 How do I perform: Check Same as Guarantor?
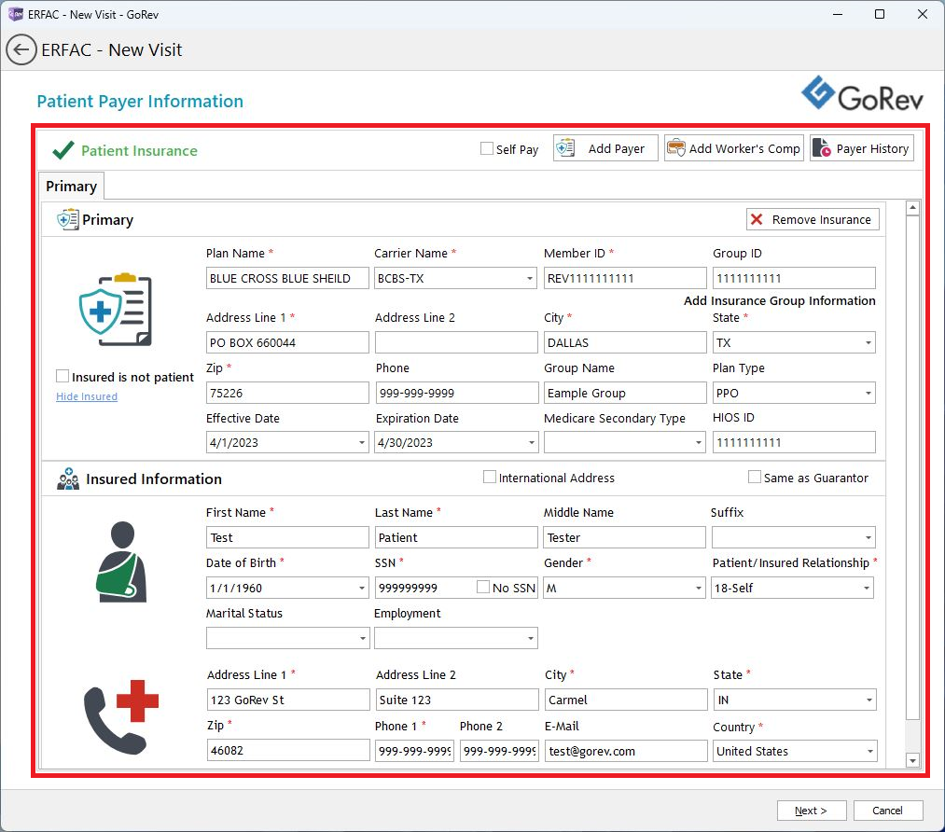point(754,478)
